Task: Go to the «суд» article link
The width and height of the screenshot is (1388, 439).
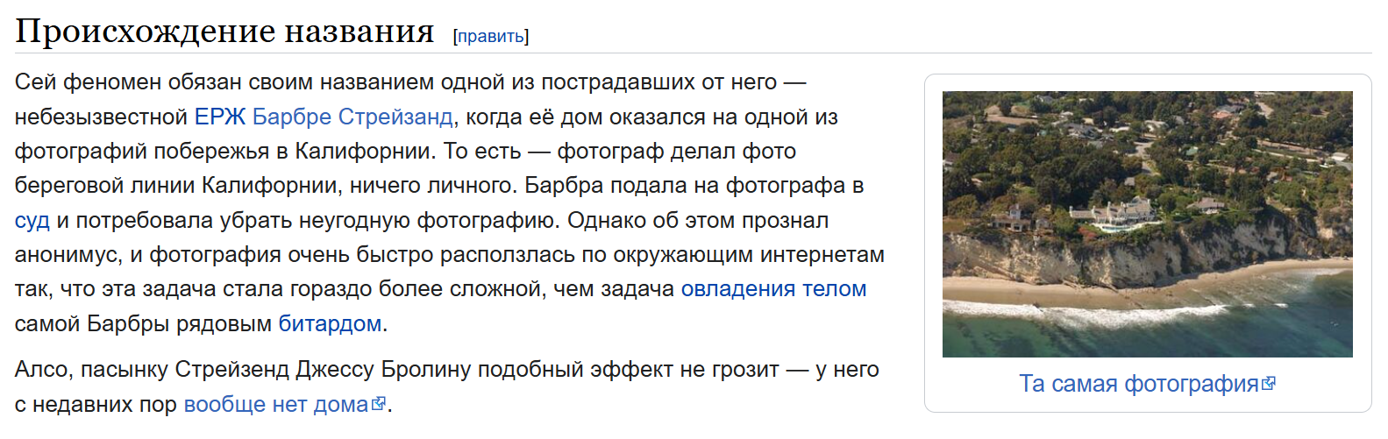Action: coord(32,220)
